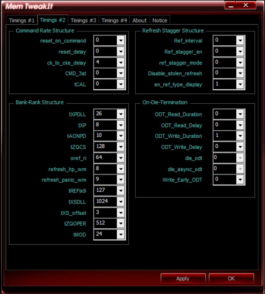Viewport: 265px width, 294px height.
Task: Expand ODT_Write_Duration dropdown
Action: pyautogui.click(x=240, y=136)
